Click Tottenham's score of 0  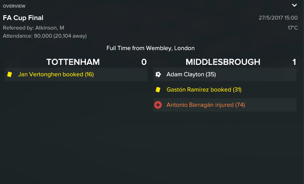tap(144, 62)
